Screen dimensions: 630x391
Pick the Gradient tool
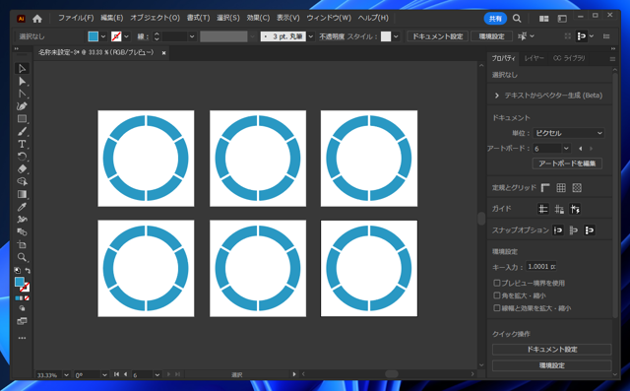[22, 194]
